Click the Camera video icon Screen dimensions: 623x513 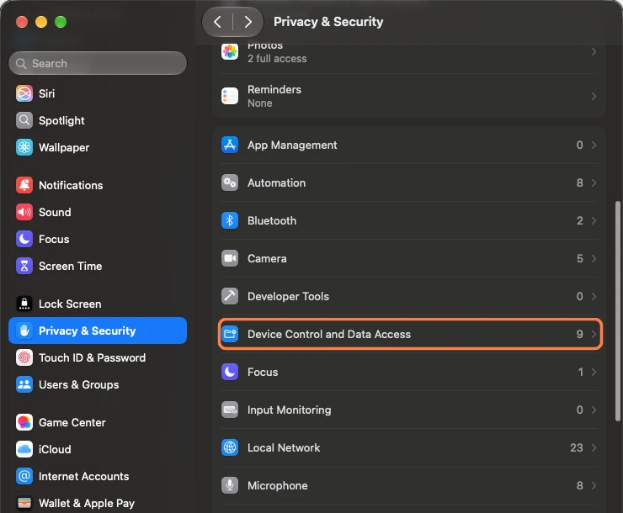click(x=230, y=258)
